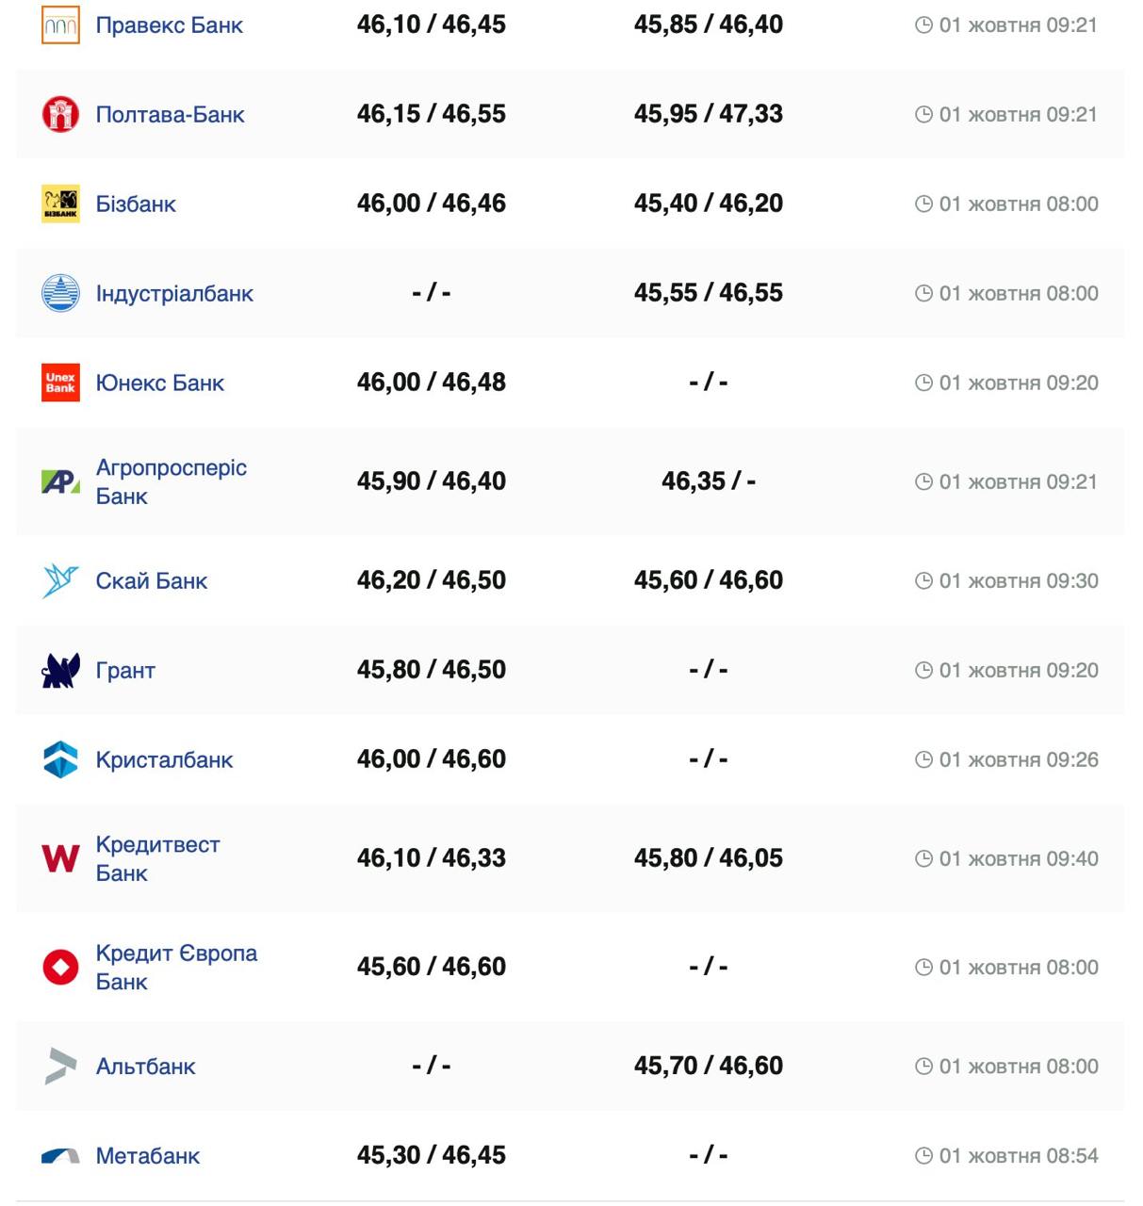Image resolution: width=1143 pixels, height=1206 pixels.
Task: Click the Полтава-Банк red logo icon
Action: 60,114
